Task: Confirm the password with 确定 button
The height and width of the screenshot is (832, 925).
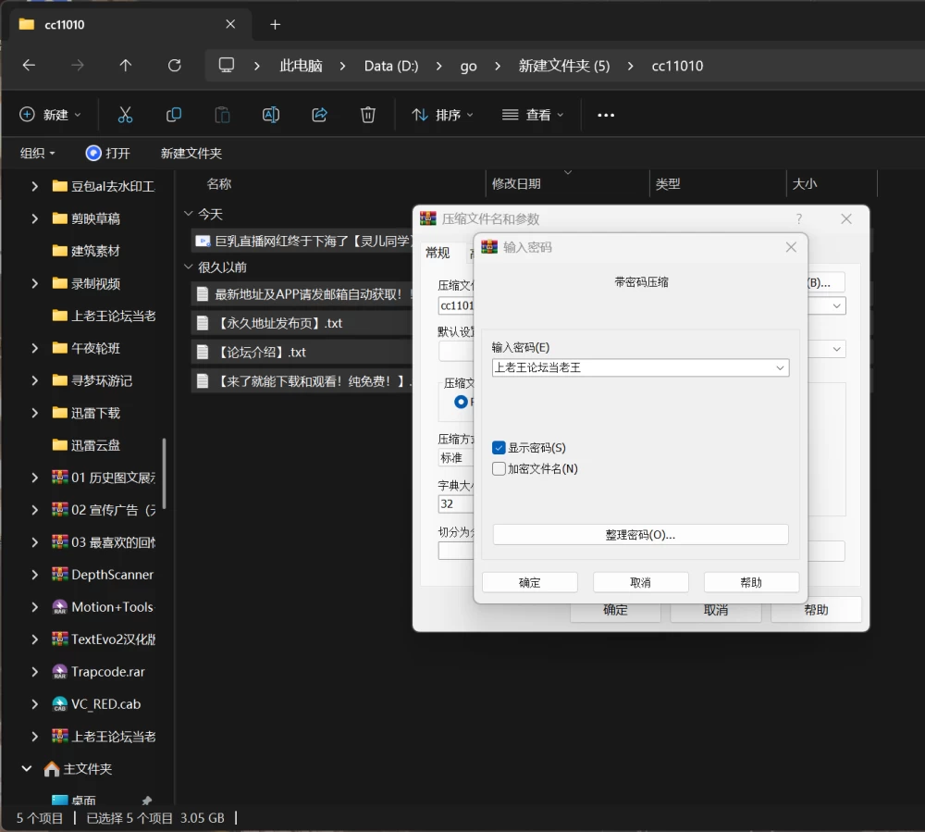Action: pos(529,582)
